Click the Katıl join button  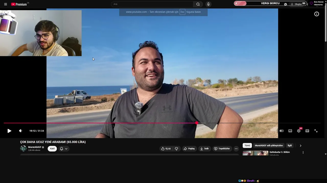coord(52,149)
